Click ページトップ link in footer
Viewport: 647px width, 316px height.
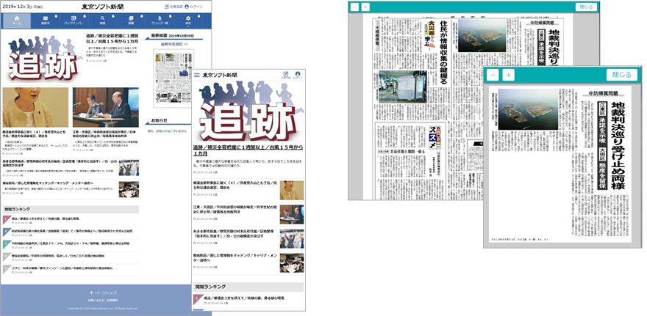point(103,293)
